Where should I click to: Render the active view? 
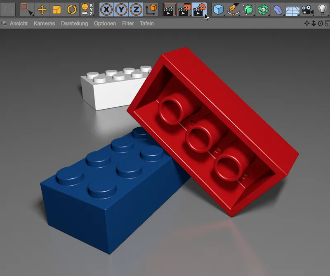(170, 9)
